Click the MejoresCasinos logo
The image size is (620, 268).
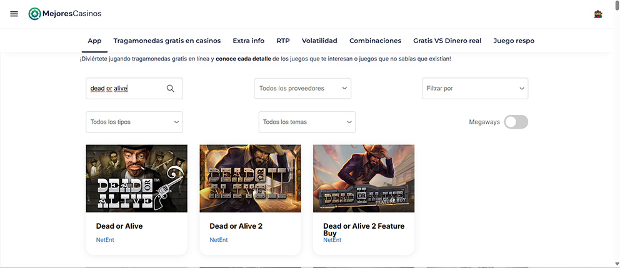65,14
